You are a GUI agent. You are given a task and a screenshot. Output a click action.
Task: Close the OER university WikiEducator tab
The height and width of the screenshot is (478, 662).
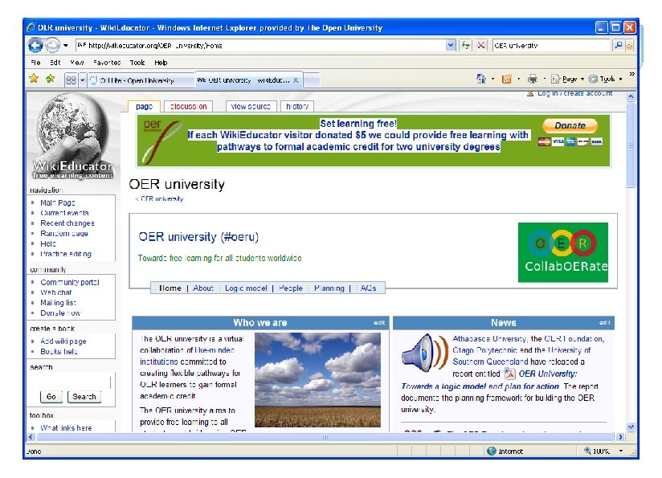tap(296, 80)
